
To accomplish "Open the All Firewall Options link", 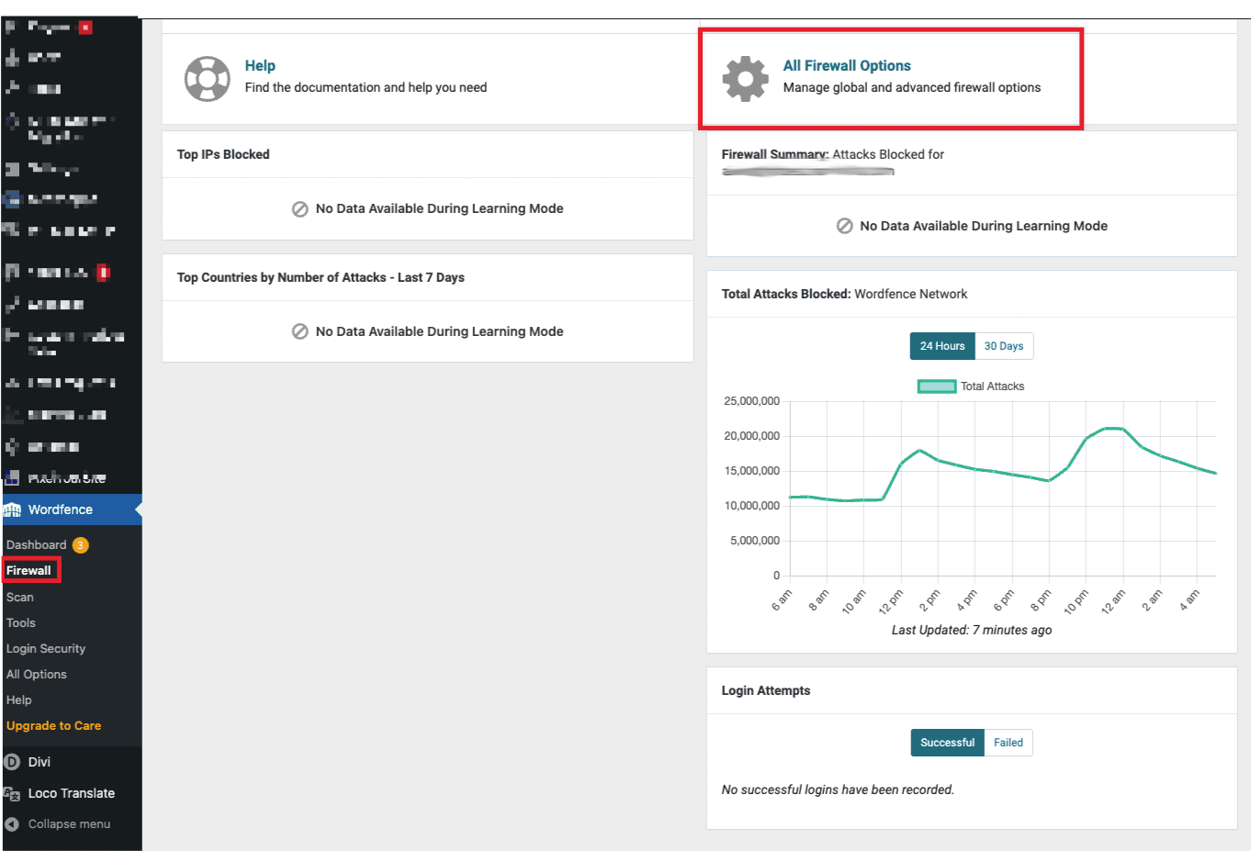I will 847,66.
